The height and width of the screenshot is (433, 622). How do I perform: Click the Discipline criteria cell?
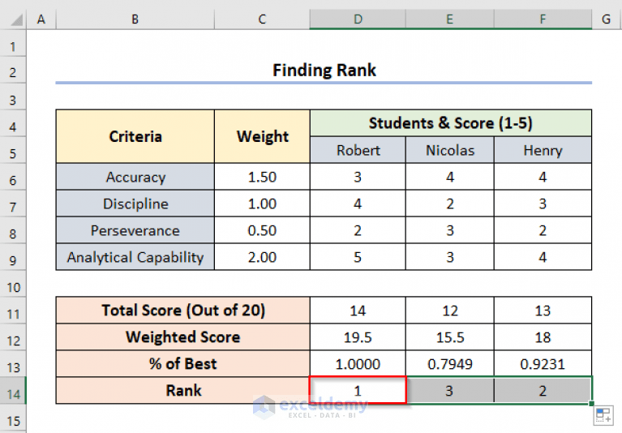point(135,204)
